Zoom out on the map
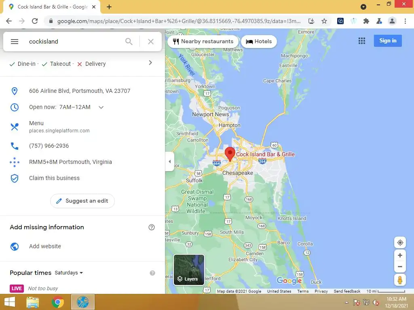414x310 pixels. pyautogui.click(x=400, y=266)
